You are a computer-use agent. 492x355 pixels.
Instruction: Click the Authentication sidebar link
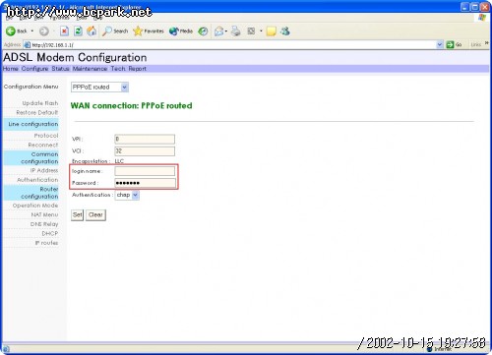(37, 180)
